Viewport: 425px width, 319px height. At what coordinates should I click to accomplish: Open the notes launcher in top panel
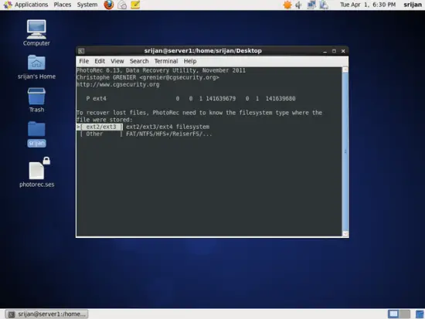[135, 5]
